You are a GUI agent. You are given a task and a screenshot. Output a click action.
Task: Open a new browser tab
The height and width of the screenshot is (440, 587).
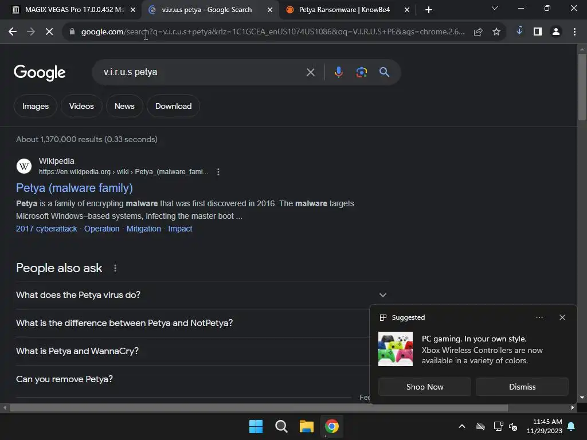pos(429,10)
